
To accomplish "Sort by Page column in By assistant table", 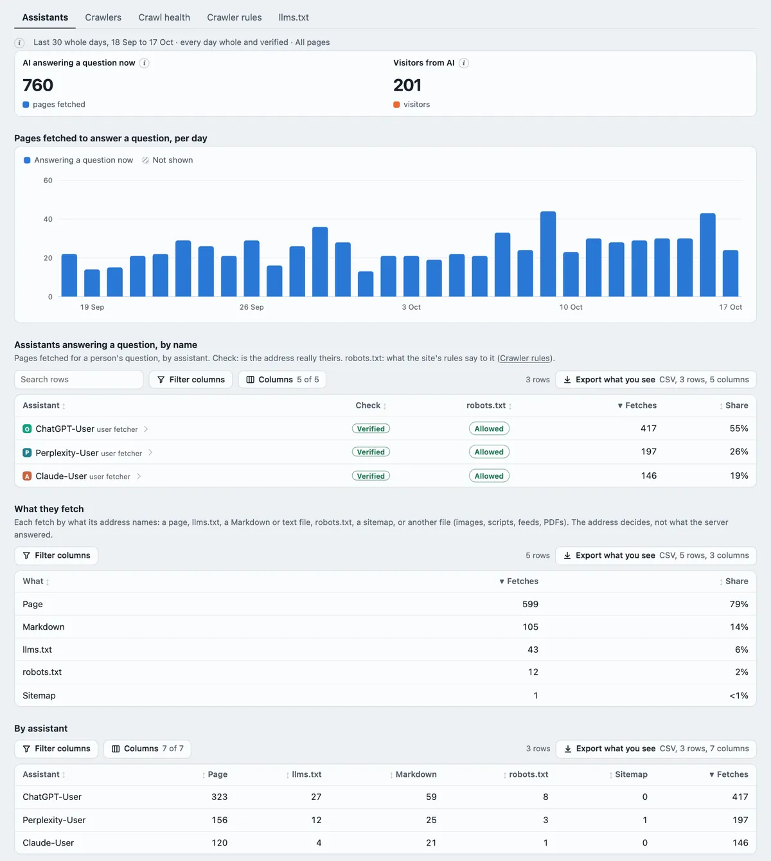I will pyautogui.click(x=215, y=775).
